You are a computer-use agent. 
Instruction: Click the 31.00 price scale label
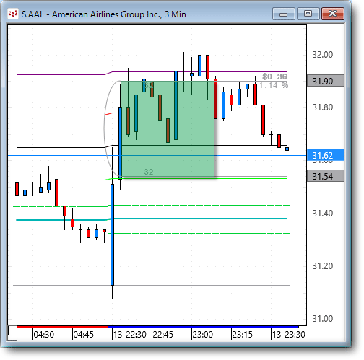(x=323, y=319)
